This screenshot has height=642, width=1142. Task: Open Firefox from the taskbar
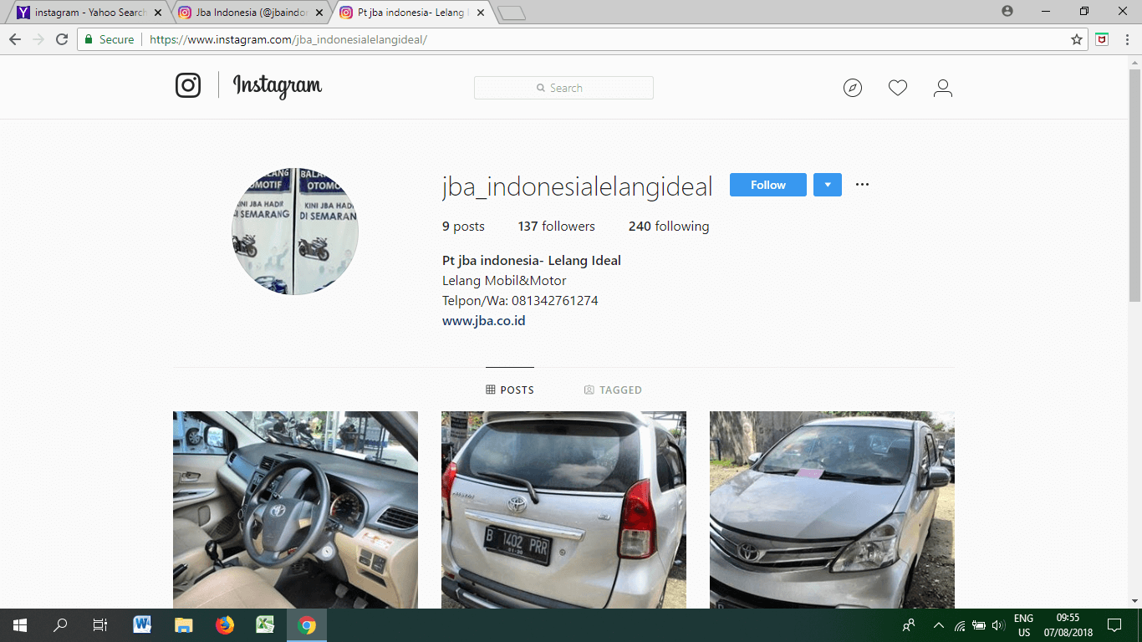224,624
